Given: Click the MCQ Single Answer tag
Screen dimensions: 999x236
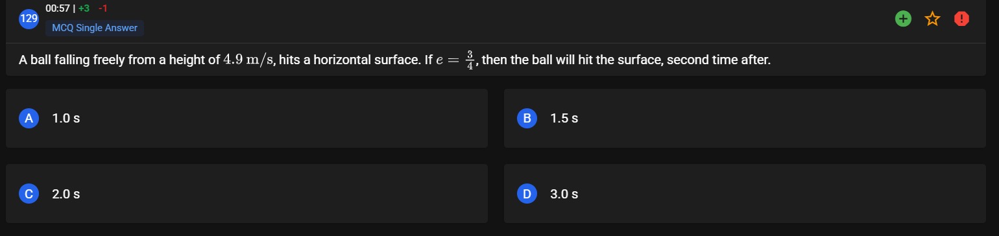Looking at the screenshot, I should tap(95, 28).
